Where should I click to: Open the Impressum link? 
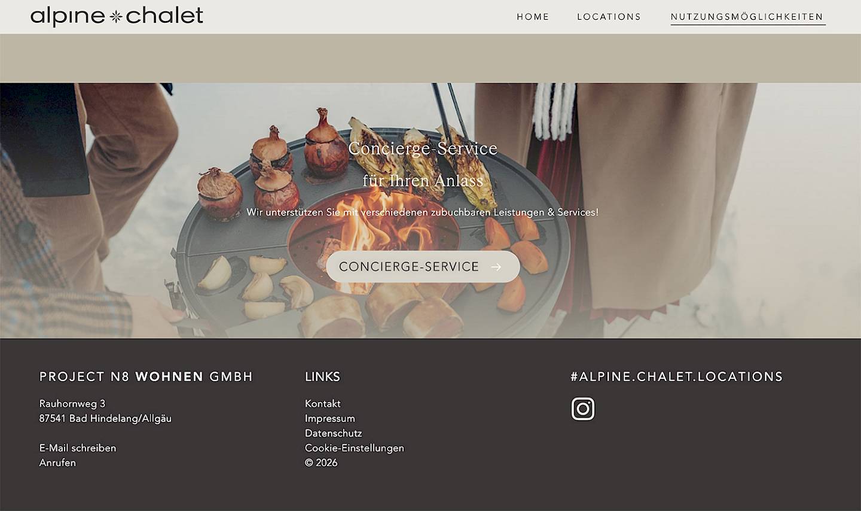pyautogui.click(x=330, y=419)
